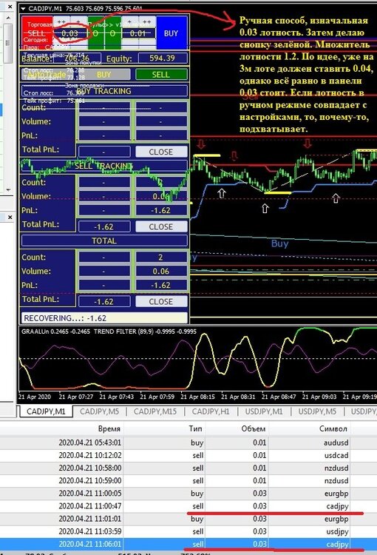Toggle the gray Auto Trade BUY button

point(103,74)
